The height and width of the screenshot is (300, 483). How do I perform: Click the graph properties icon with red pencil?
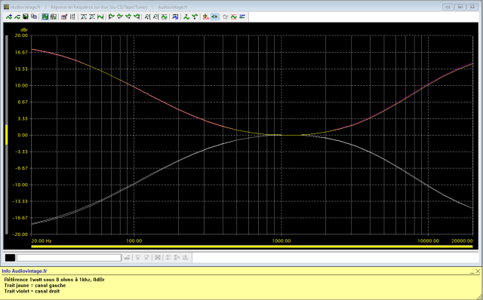64,17
